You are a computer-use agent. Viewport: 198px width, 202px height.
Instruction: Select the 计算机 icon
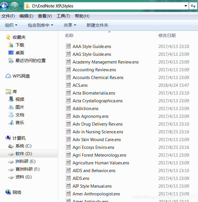pos(8,138)
